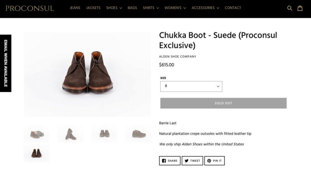Open the shopping cart icon
Image resolution: width=311 pixels, height=178 pixels.
[x=300, y=8]
